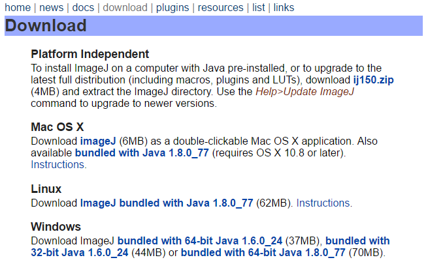Download Windows bundle with 64-bit Java 1.8.0_77
428x262 pixels.
click(263, 253)
